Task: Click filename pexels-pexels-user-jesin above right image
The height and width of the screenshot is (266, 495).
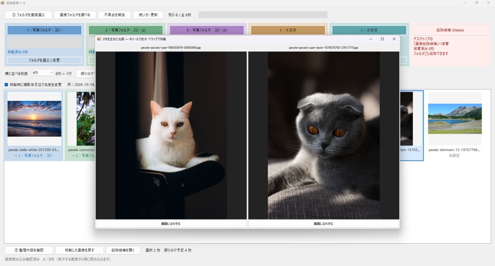Action: pyautogui.click(x=323, y=48)
